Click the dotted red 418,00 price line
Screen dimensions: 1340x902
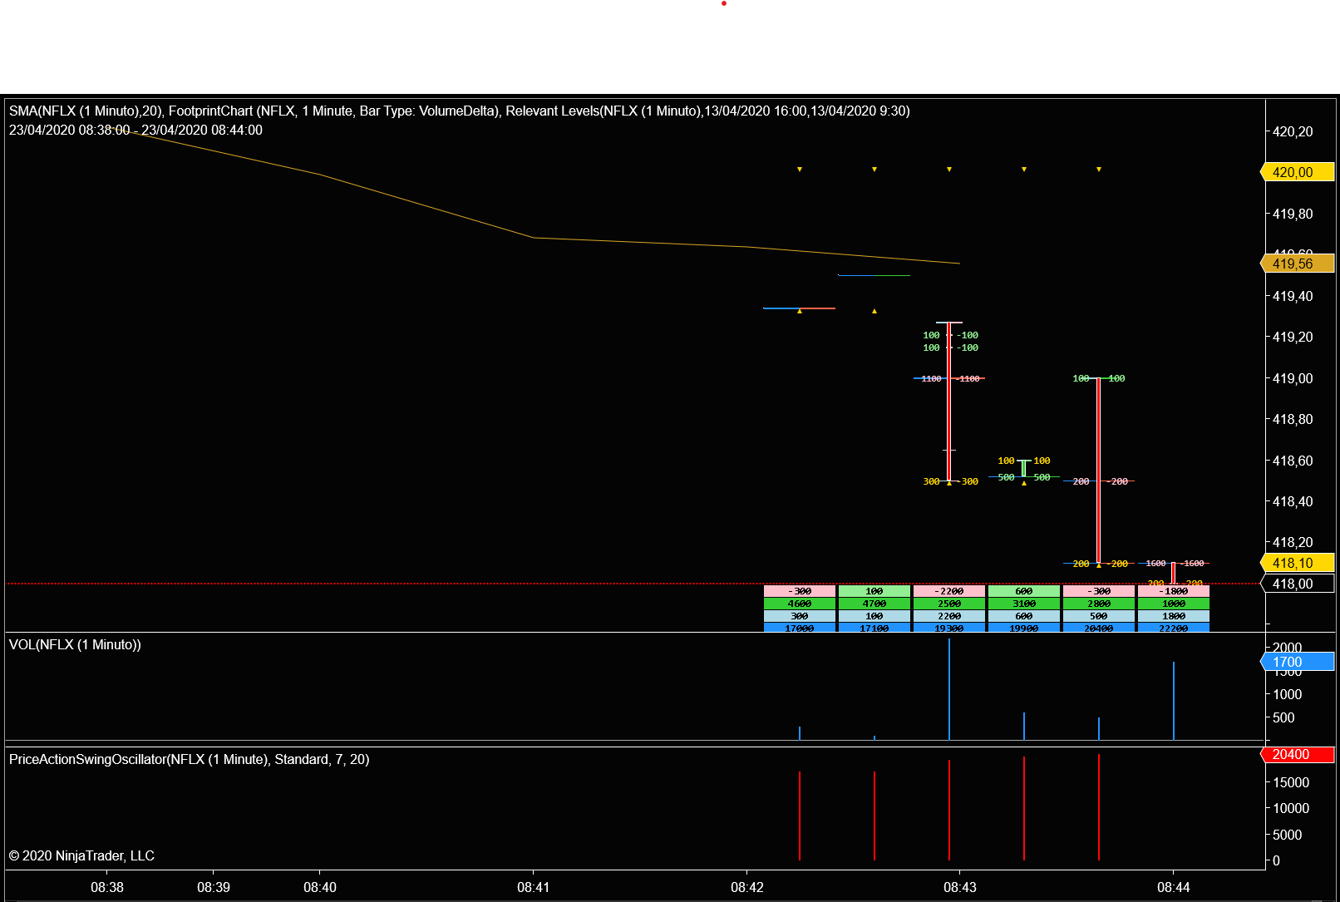click(x=634, y=584)
